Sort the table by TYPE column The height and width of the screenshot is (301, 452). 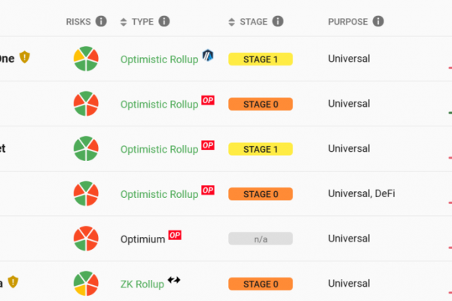(x=124, y=22)
